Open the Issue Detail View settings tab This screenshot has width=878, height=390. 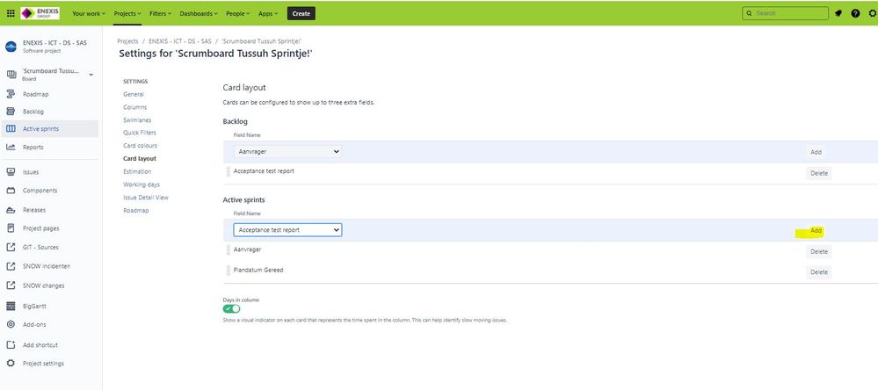click(146, 198)
